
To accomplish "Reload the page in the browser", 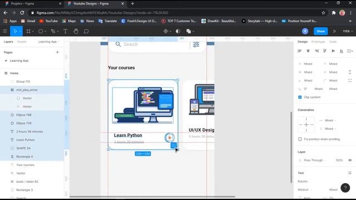I will pyautogui.click(x=22, y=13).
